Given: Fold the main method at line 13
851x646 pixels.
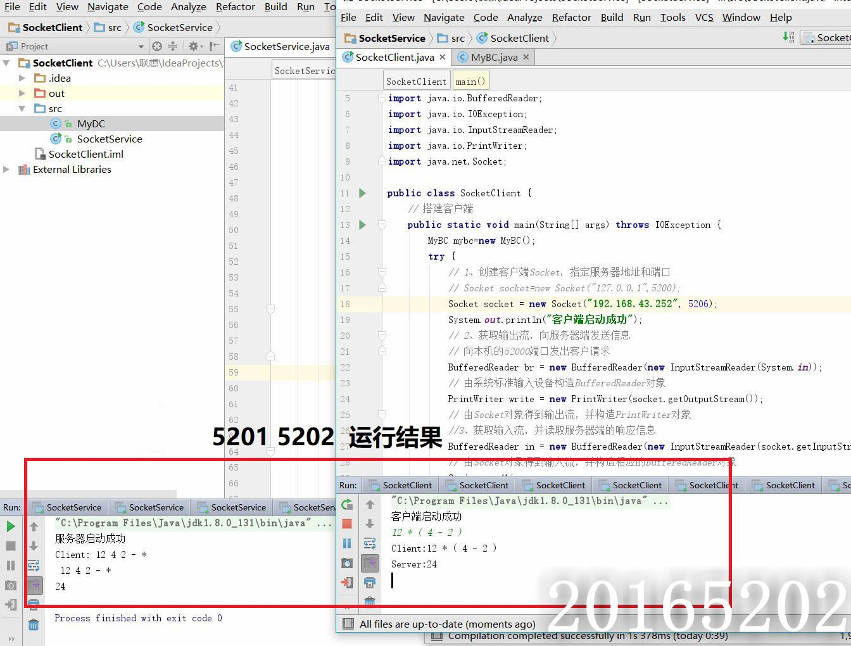Looking at the screenshot, I should pyautogui.click(x=382, y=225).
